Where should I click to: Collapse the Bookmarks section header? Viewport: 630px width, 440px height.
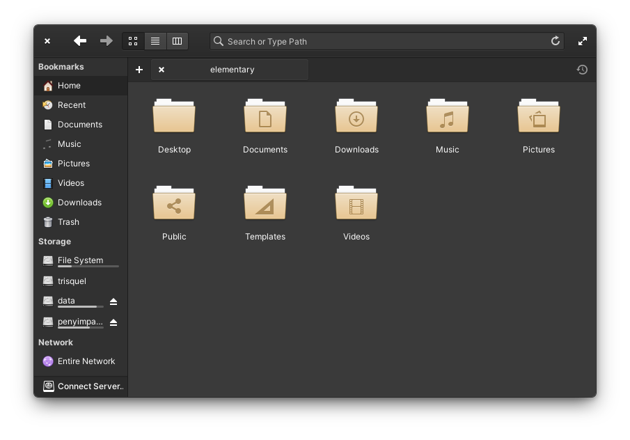point(61,67)
